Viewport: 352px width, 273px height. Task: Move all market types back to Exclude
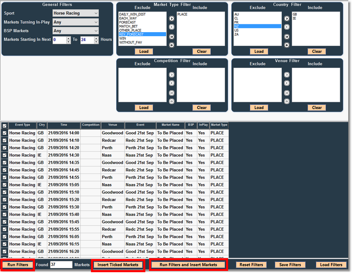pos(172,45)
